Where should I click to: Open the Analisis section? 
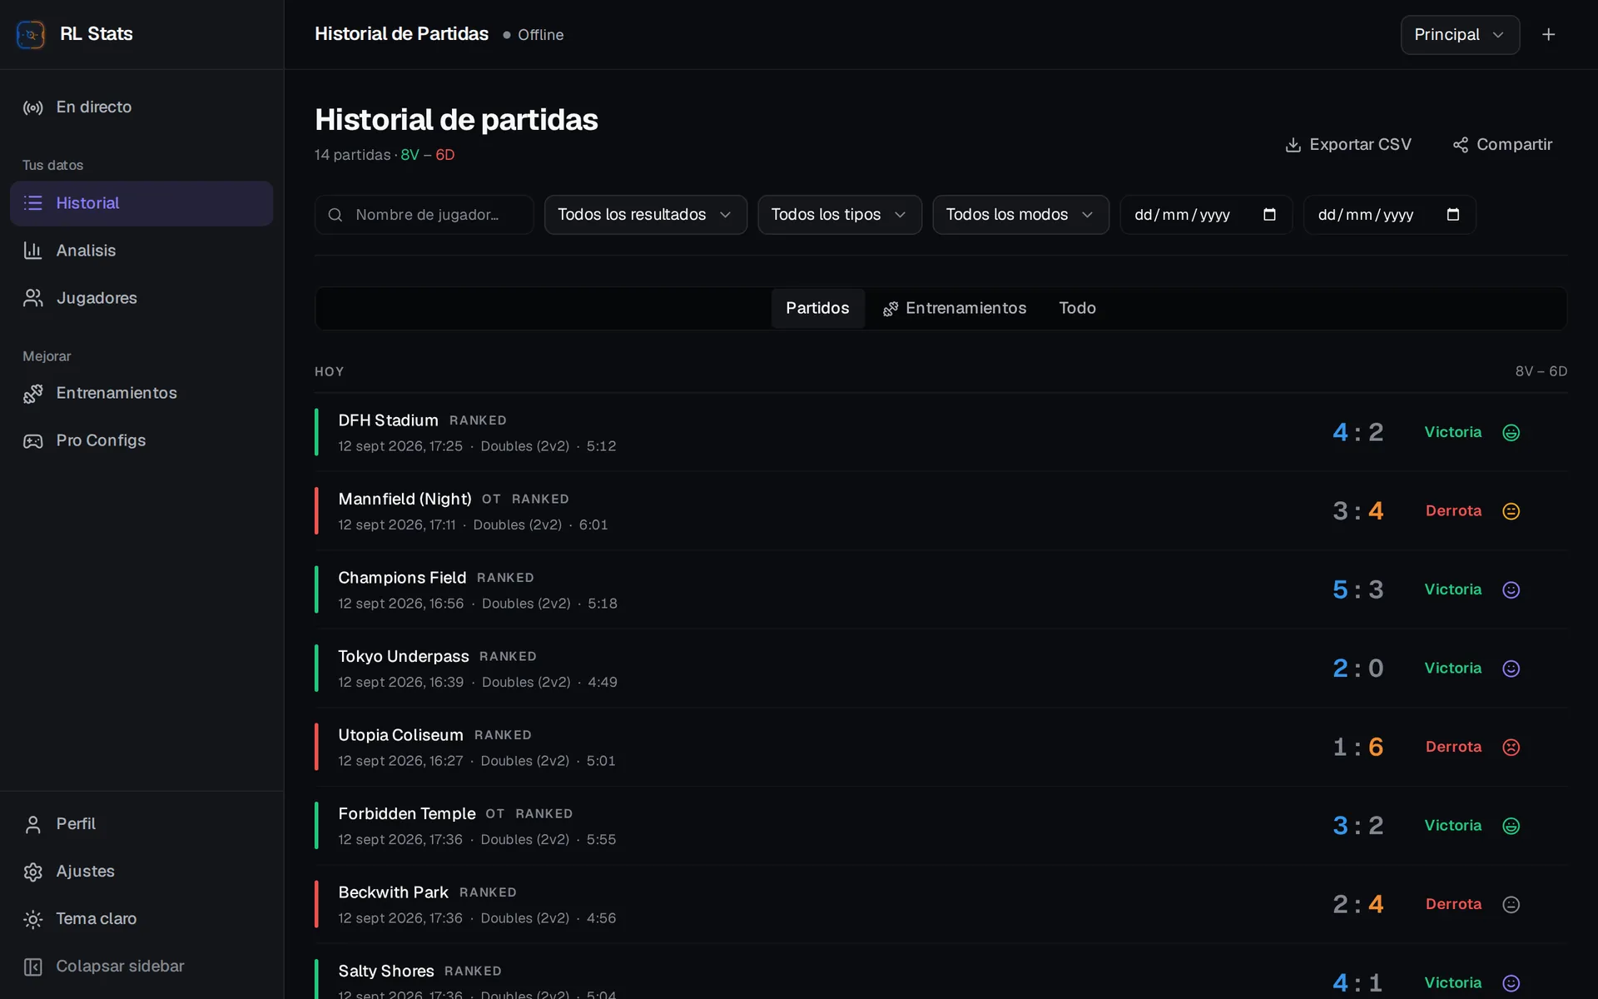(x=141, y=251)
